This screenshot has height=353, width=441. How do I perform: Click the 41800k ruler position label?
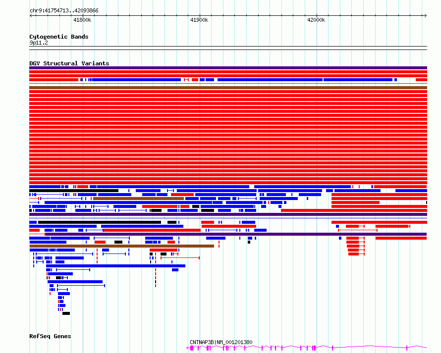tap(82, 20)
